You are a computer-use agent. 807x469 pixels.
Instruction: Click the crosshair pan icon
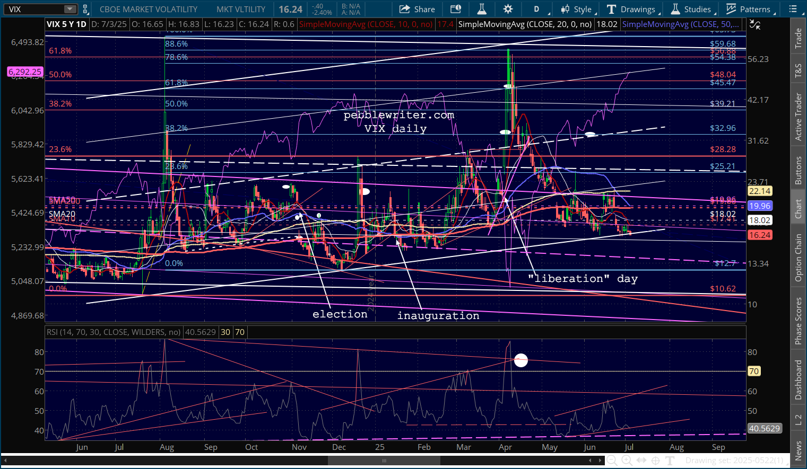(655, 461)
